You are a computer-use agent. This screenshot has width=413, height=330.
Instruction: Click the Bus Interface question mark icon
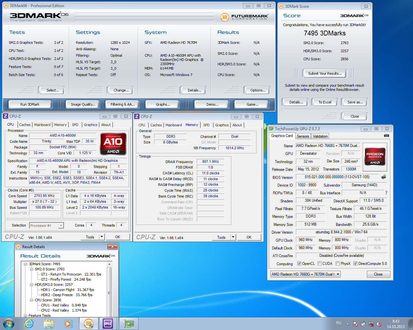tap(386, 193)
